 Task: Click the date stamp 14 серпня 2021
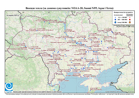(14, 15)
